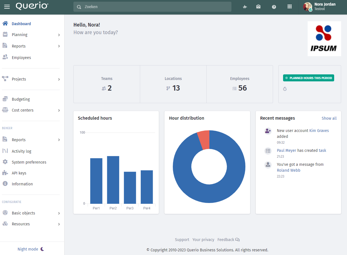This screenshot has height=255, width=347.
Task: Expand the Projects submenu arrow
Action: point(59,79)
